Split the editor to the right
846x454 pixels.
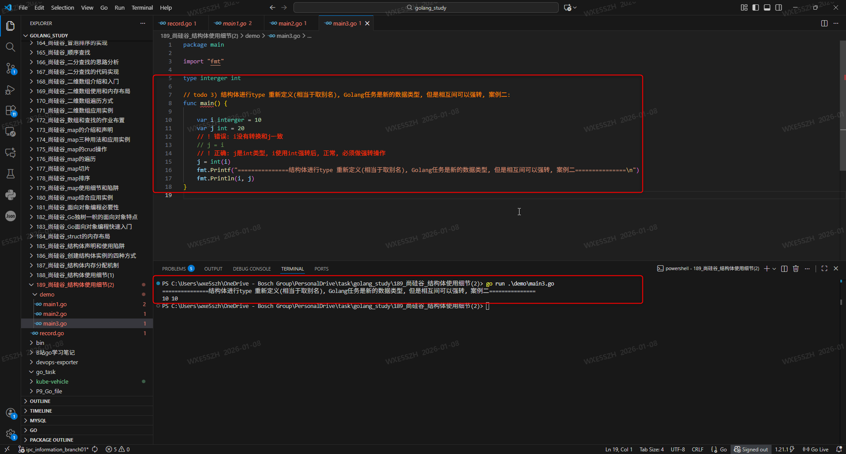coord(824,23)
